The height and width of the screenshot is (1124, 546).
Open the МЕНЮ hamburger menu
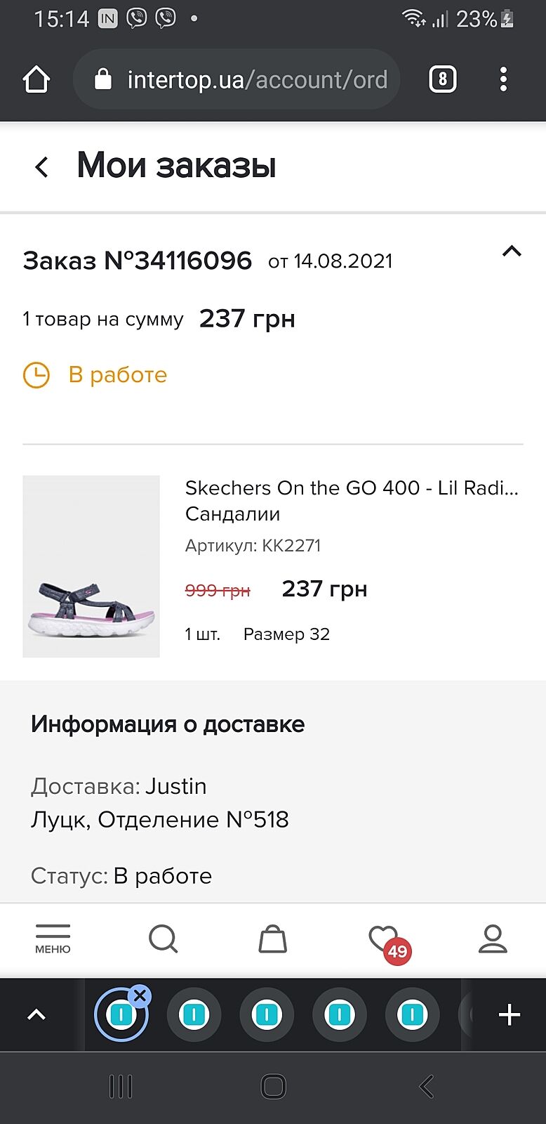53,939
